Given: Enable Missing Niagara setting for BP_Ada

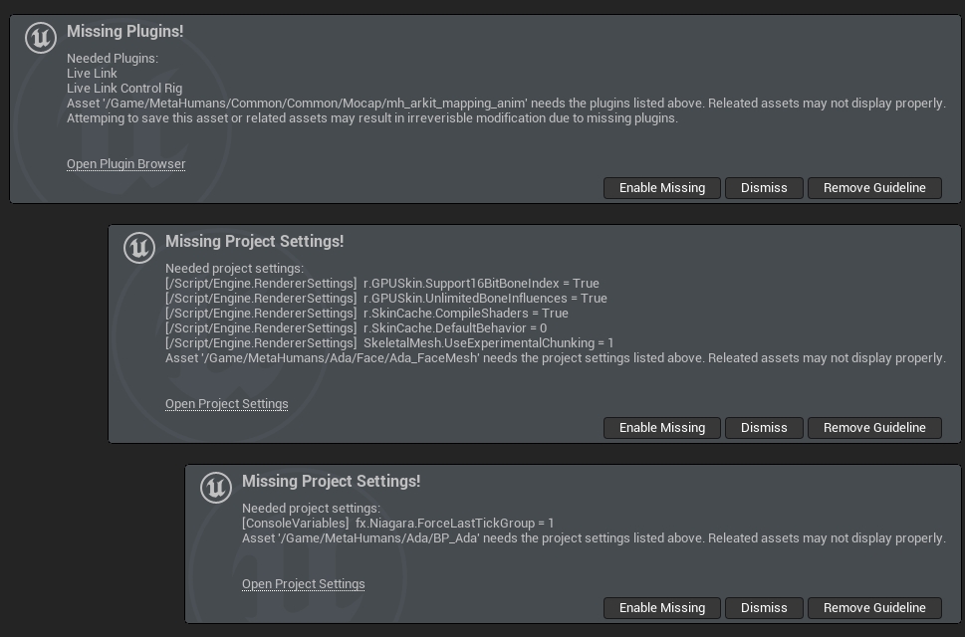Looking at the screenshot, I should [x=661, y=608].
